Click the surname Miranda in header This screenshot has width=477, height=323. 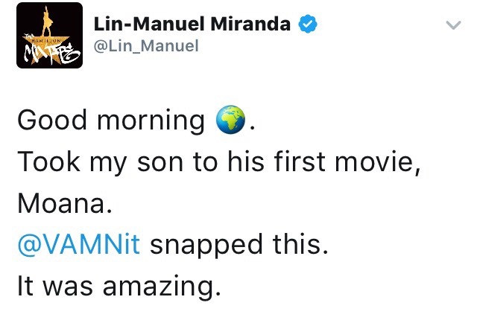(250, 24)
